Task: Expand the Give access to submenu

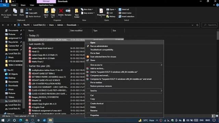Action: [124, 65]
